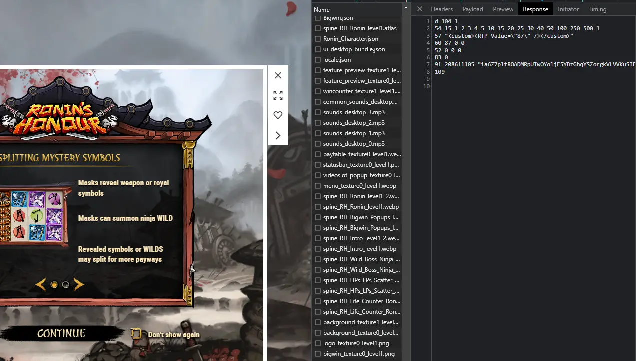Click response line containing RTP Value custom tag
Screen dimensions: 636x361
click(504, 36)
